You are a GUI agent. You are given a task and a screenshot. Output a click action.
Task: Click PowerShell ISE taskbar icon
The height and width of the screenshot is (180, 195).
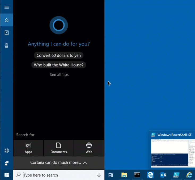pyautogui.click(x=176, y=175)
